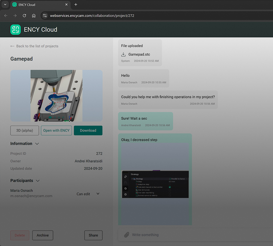273x246 pixels.
Task: Open the Can edit permission dropdown
Action: [88, 194]
